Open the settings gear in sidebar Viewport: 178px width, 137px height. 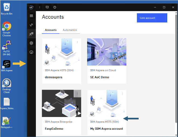coord(32,43)
